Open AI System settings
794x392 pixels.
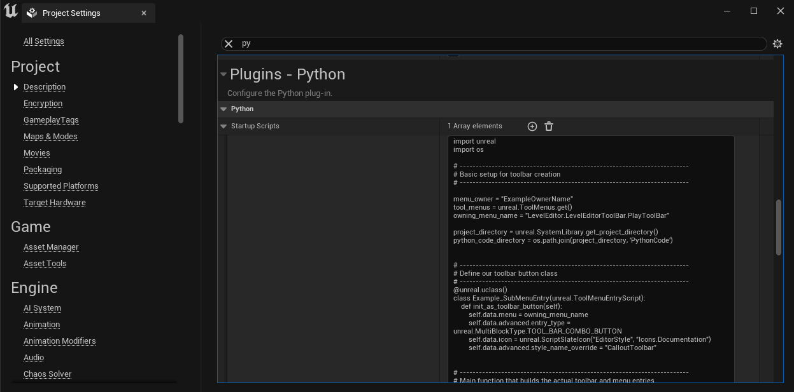[43, 308]
